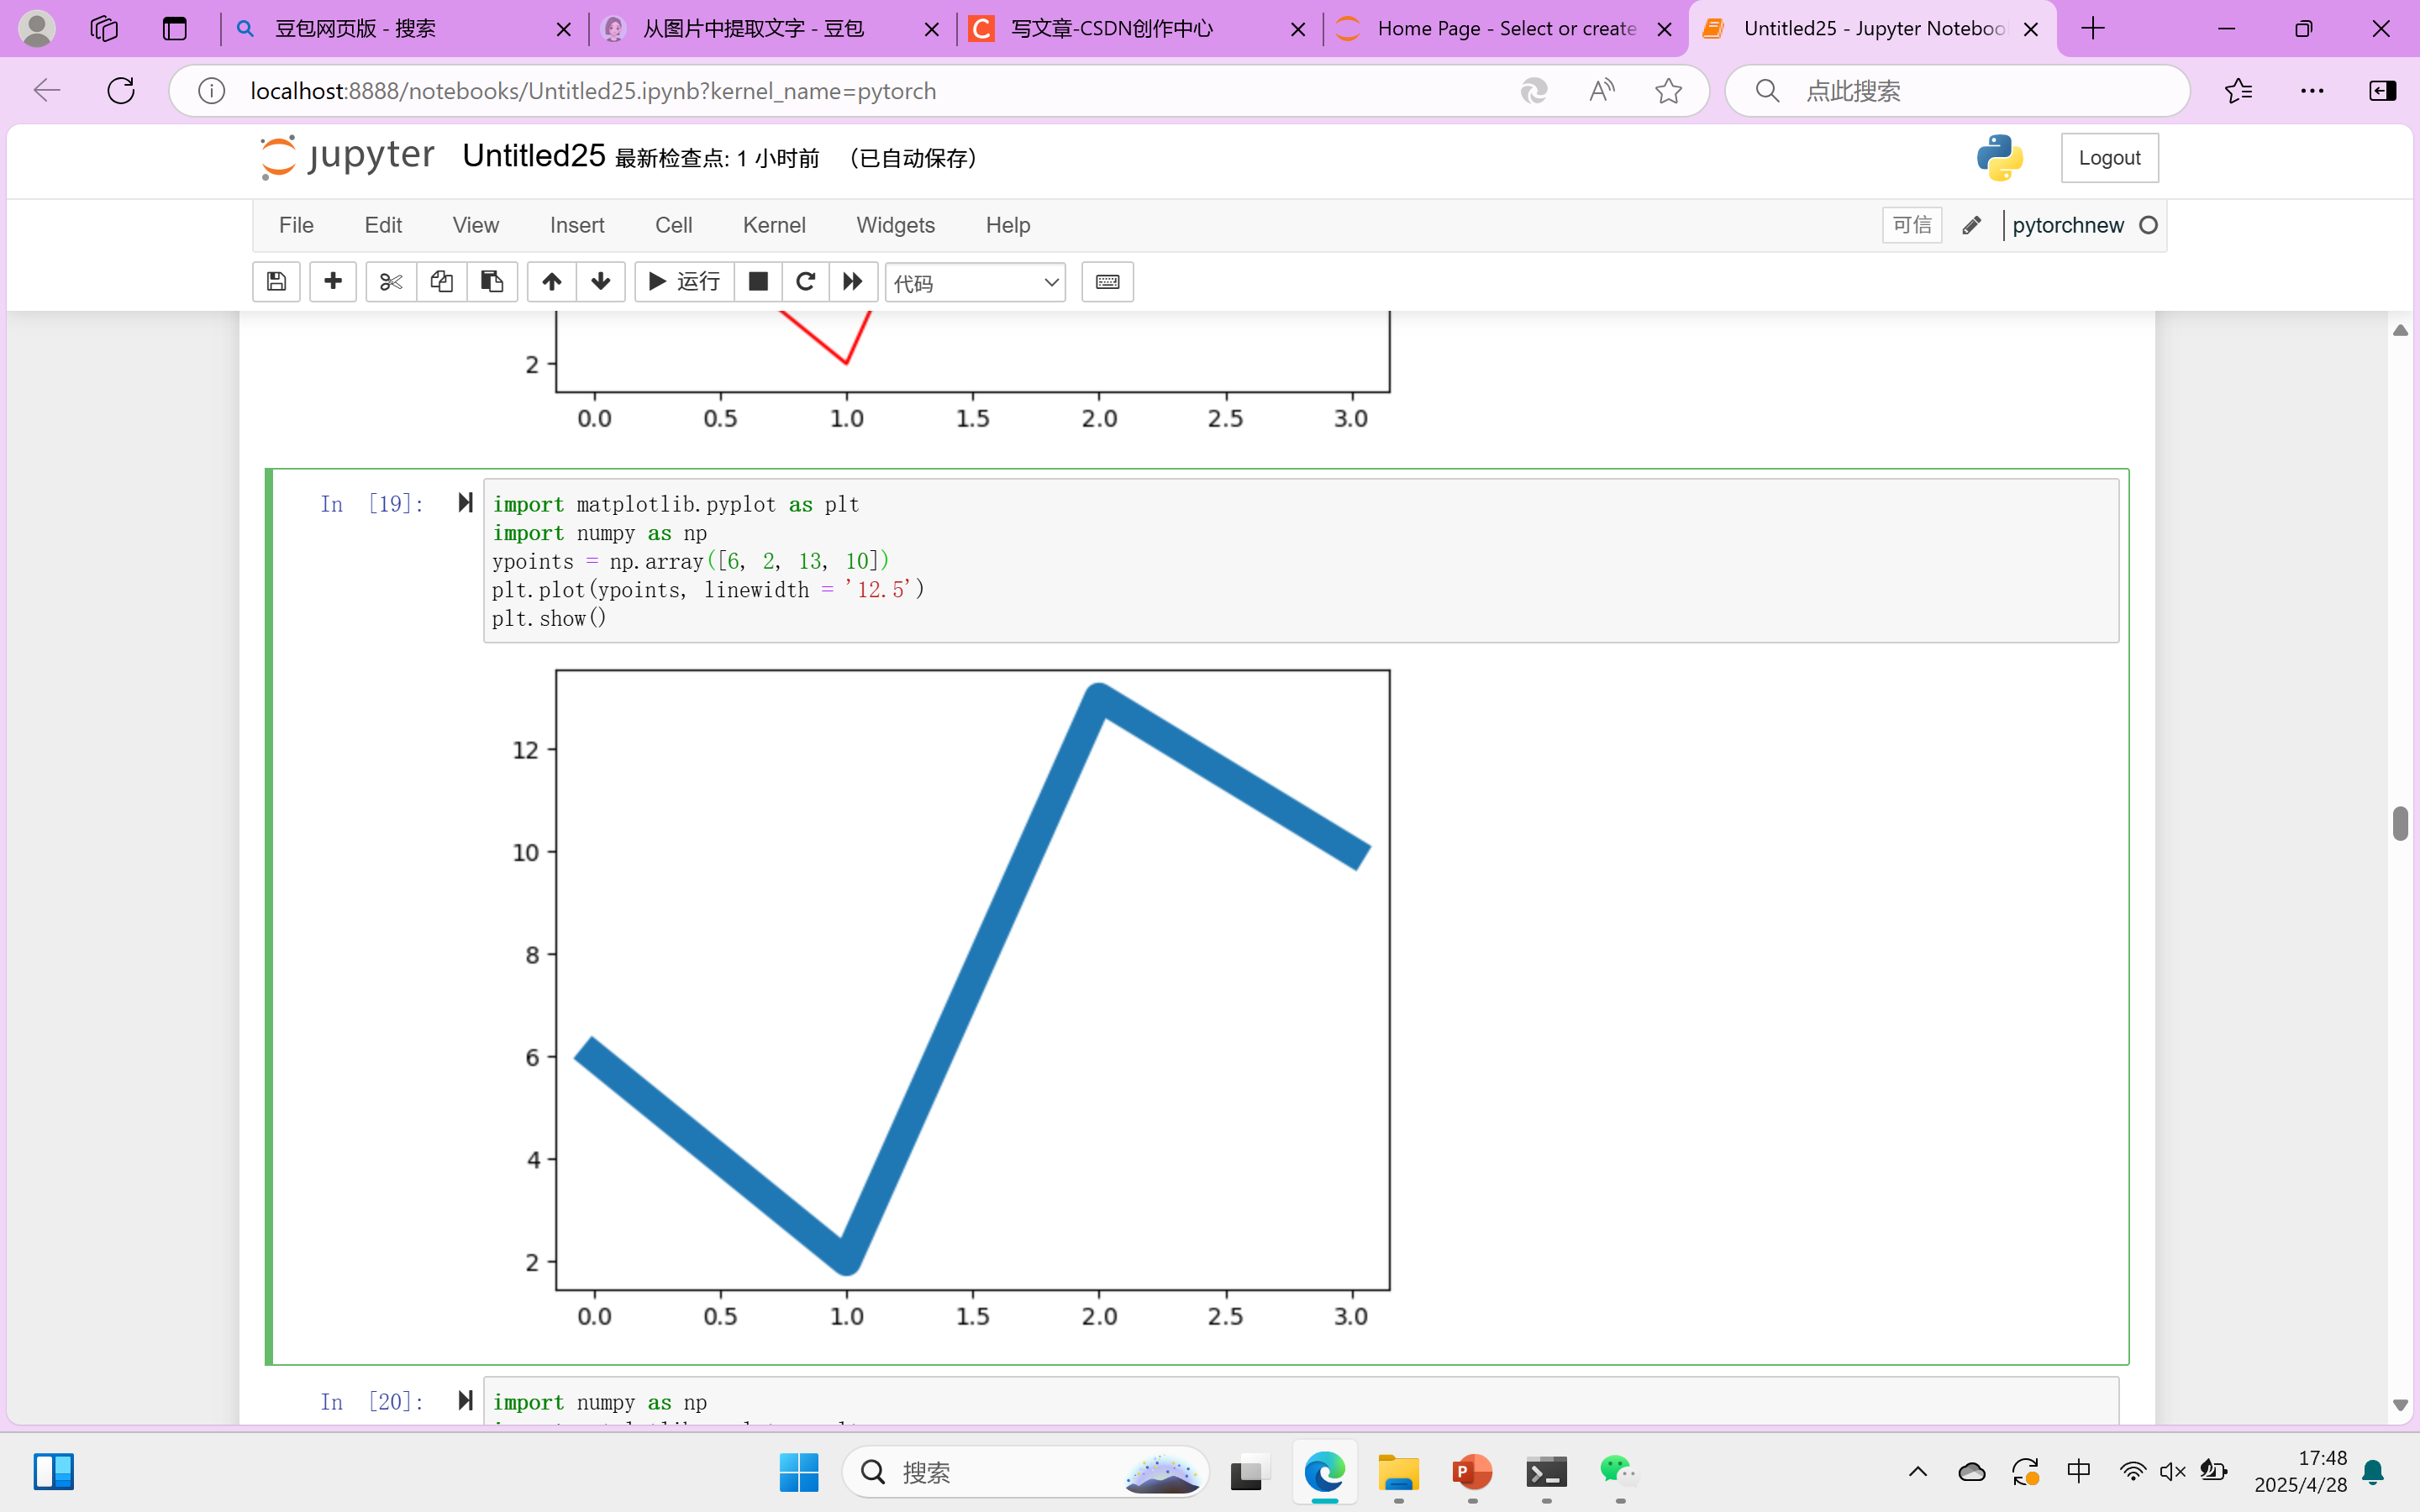Interrupt the kernel with the stop icon
This screenshot has height=1512, width=2420.
tap(758, 282)
